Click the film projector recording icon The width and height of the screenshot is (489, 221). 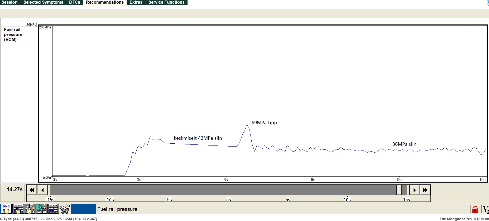[x=65, y=209]
